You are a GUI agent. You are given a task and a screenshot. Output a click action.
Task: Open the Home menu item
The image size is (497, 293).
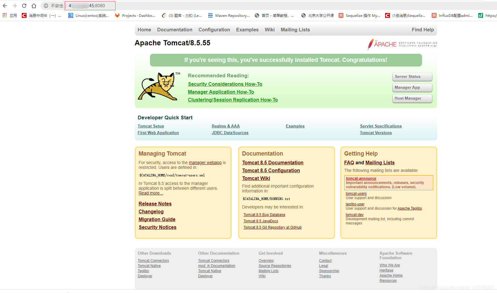[144, 30]
